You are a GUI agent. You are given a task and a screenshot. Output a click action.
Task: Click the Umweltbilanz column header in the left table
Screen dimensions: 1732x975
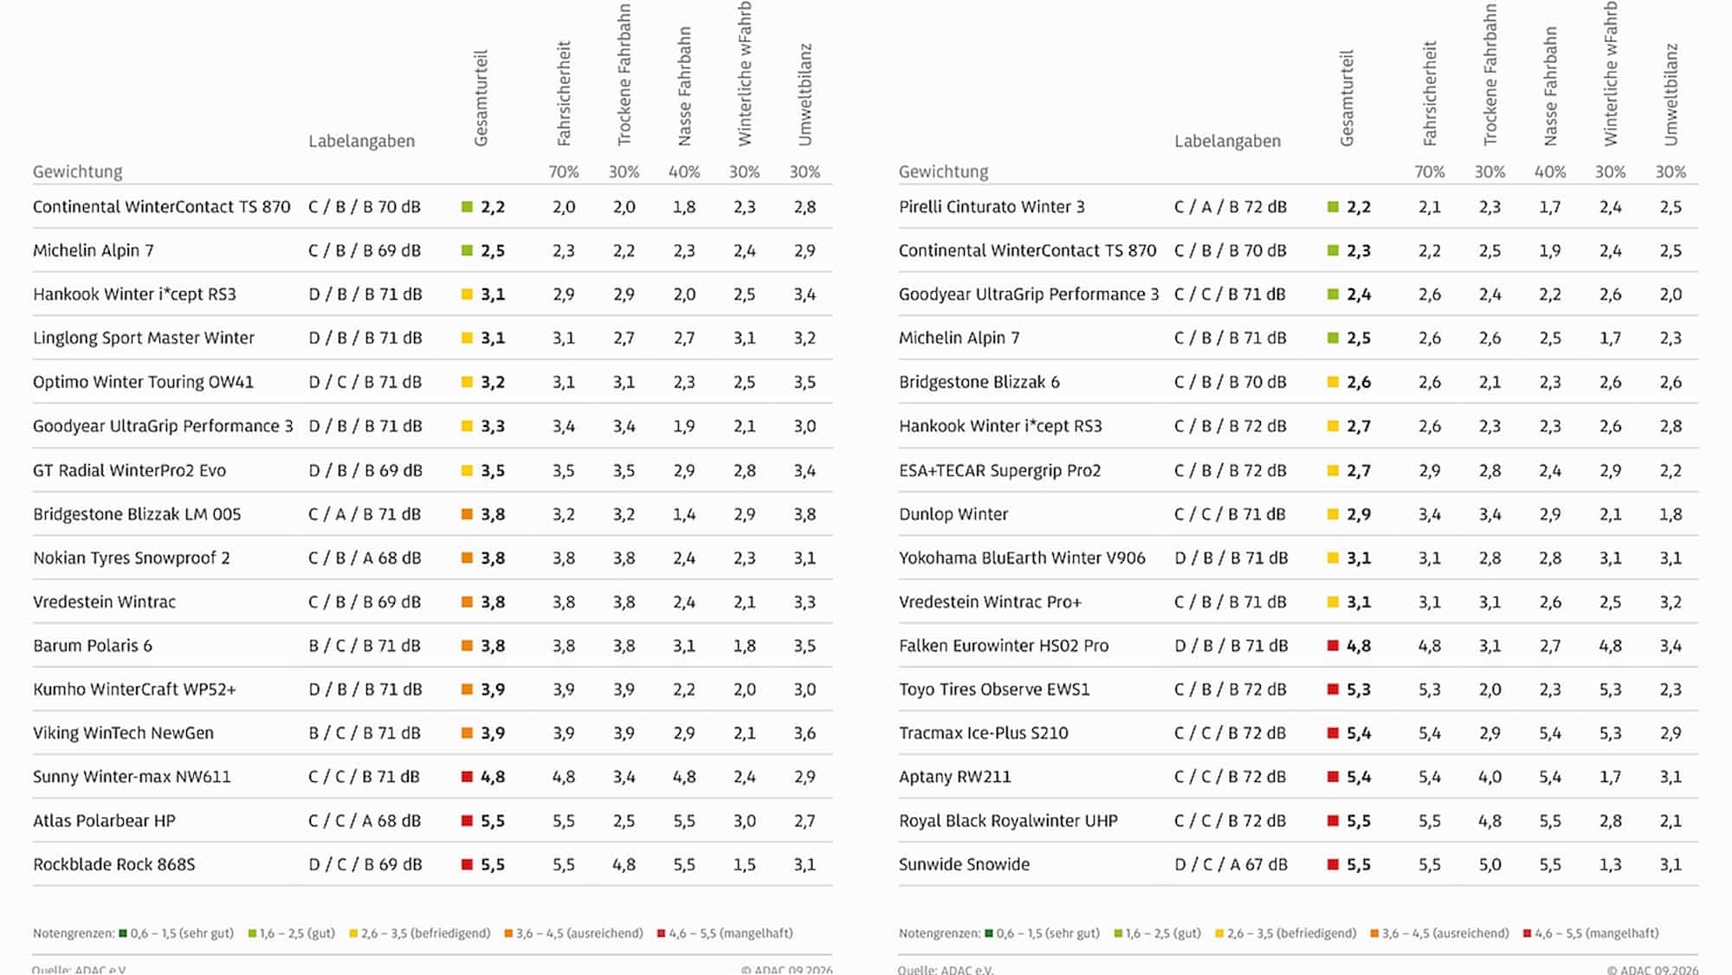(805, 94)
